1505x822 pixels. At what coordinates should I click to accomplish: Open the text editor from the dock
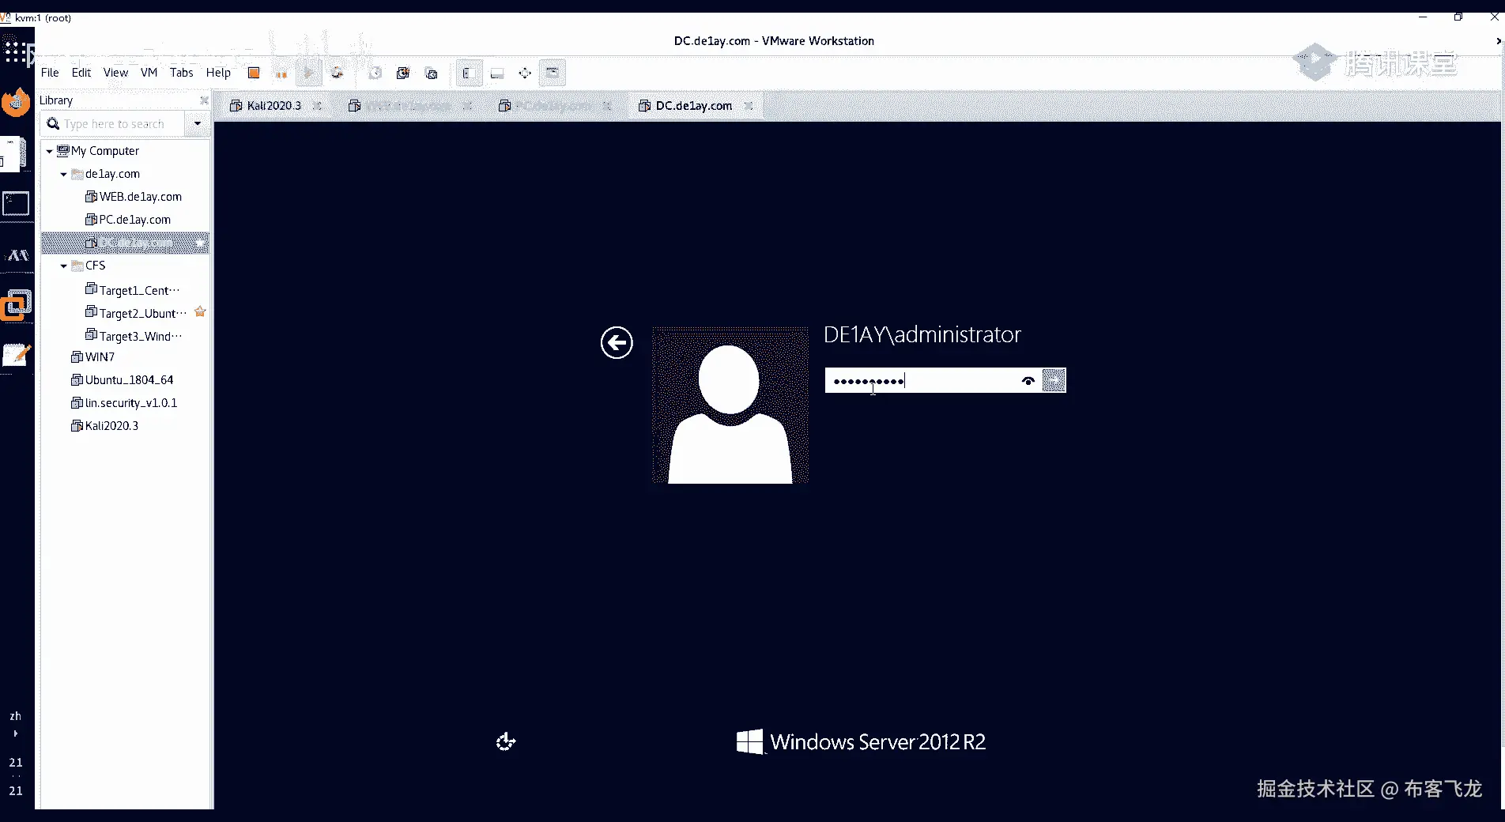pyautogui.click(x=16, y=356)
